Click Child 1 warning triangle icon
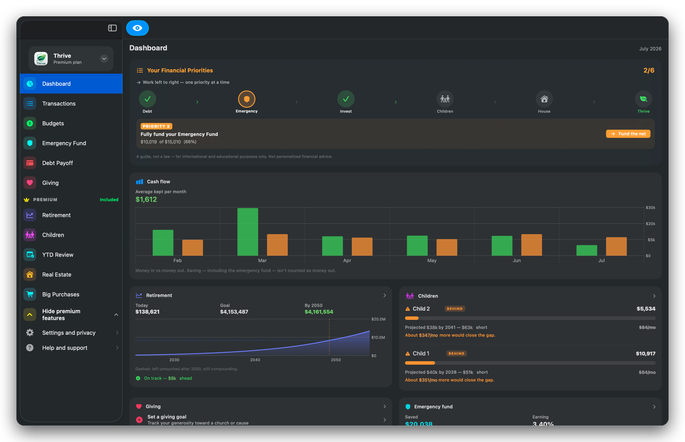685x442 pixels. pos(408,354)
